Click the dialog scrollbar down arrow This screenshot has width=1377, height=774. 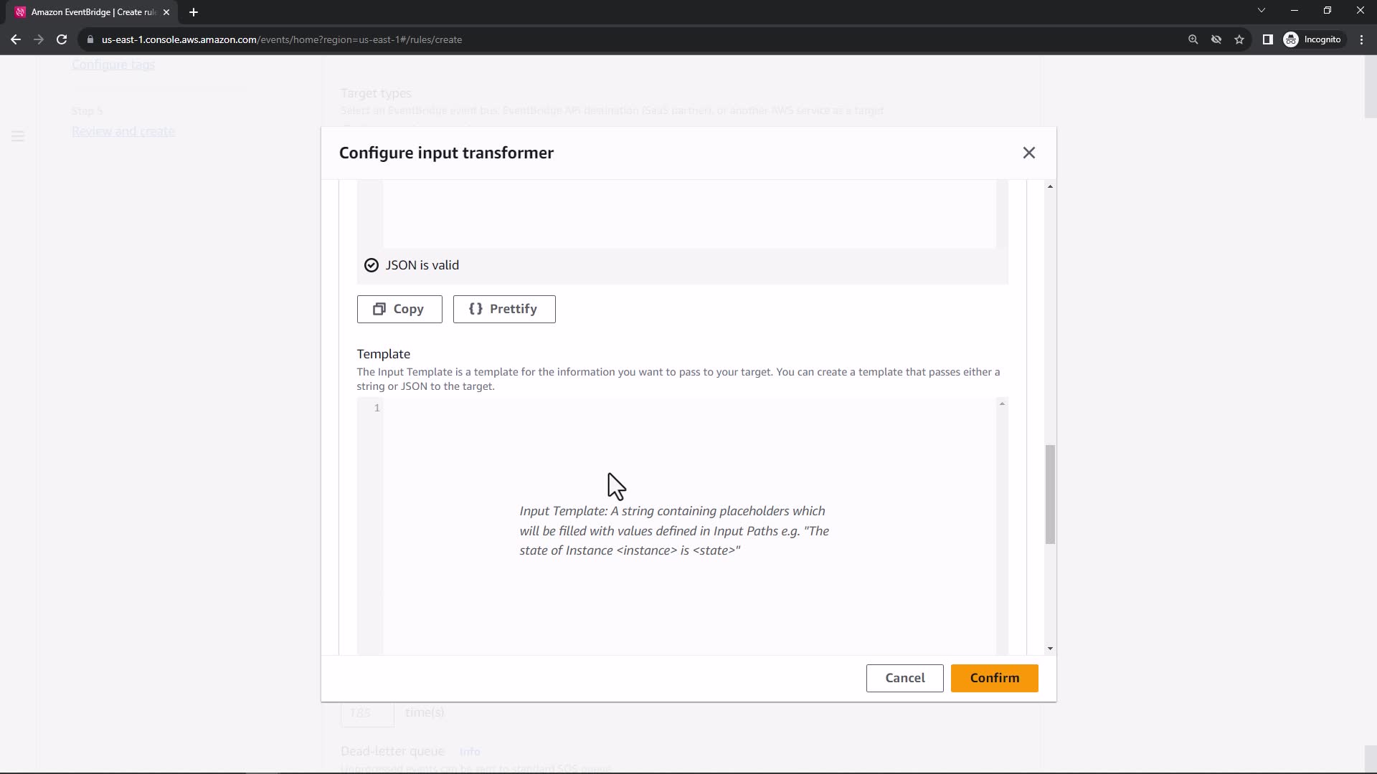[1050, 649]
